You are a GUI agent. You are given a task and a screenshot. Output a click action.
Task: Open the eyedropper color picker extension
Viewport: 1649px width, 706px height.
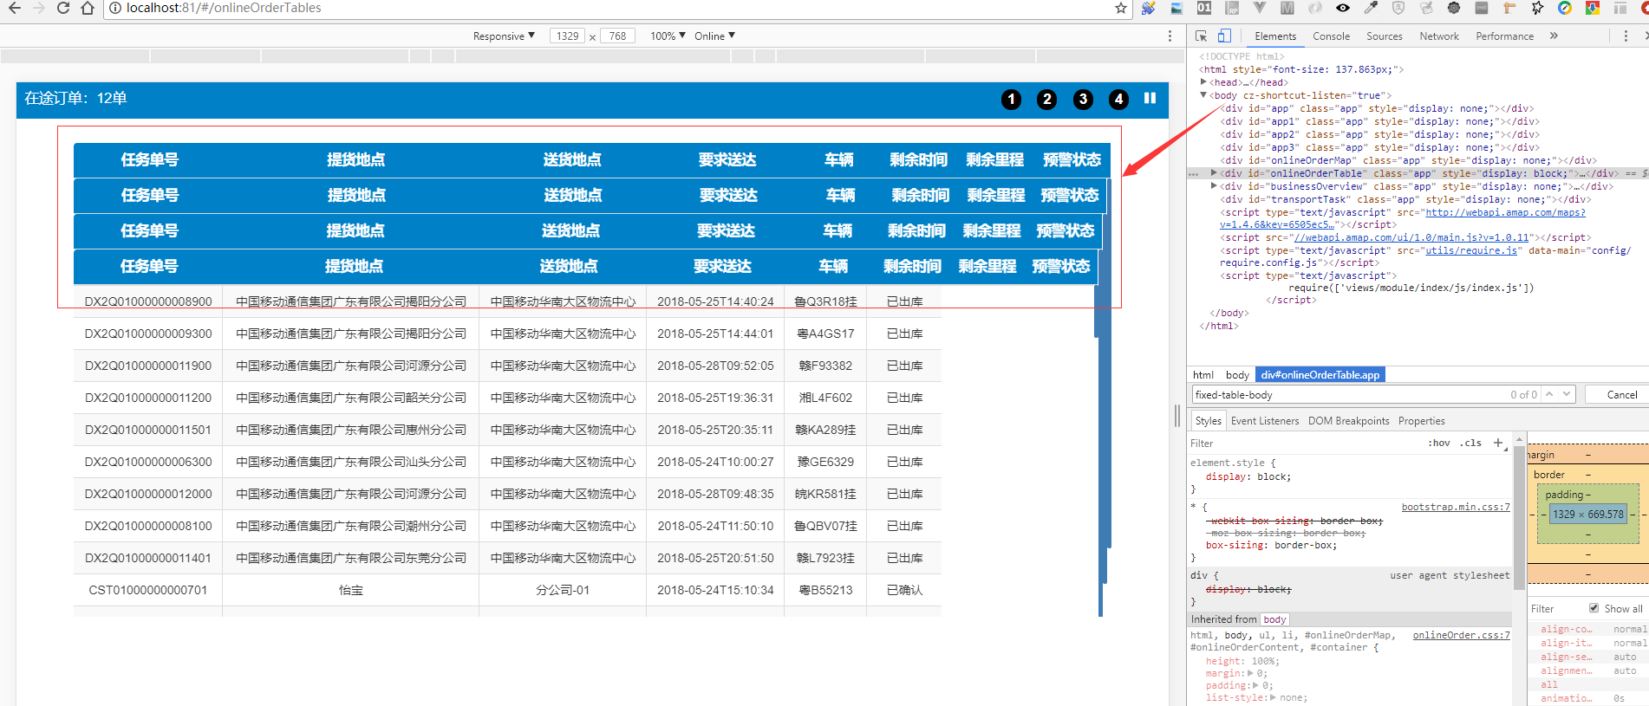click(1371, 8)
